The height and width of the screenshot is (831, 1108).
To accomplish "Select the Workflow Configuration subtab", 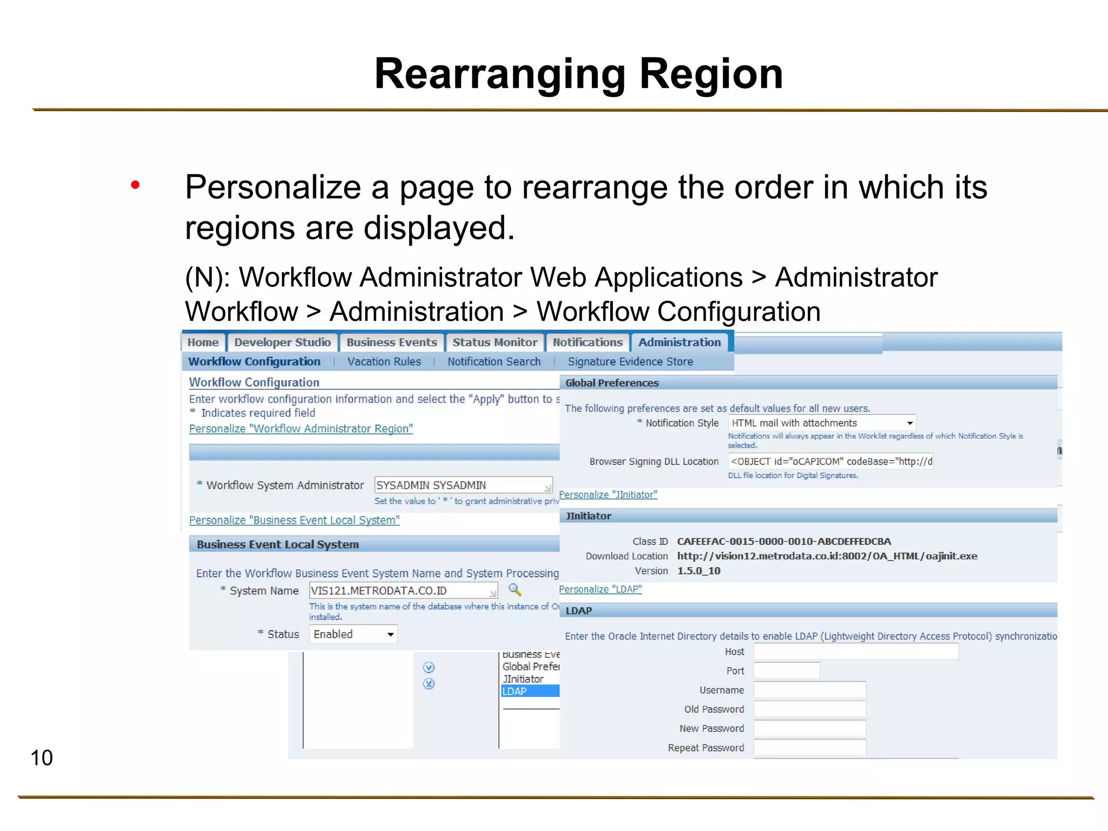I will (254, 361).
